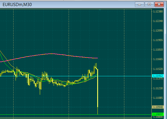The image size is (167, 119).
Task: Click the 1.12380 price scale label
Action: point(158,12)
